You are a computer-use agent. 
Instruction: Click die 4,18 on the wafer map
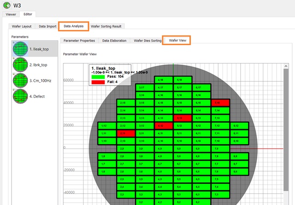click(164, 80)
